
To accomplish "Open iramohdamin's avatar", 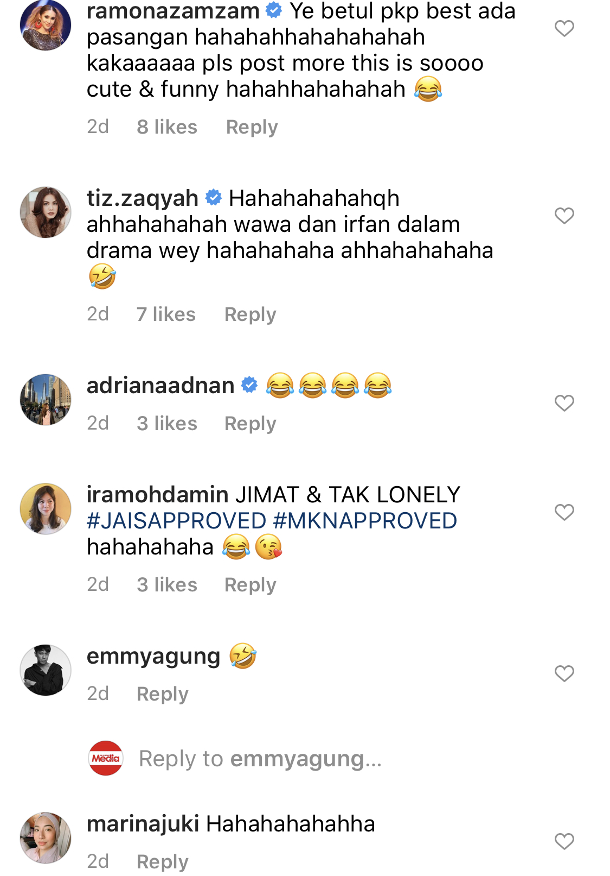I will pos(46,509).
